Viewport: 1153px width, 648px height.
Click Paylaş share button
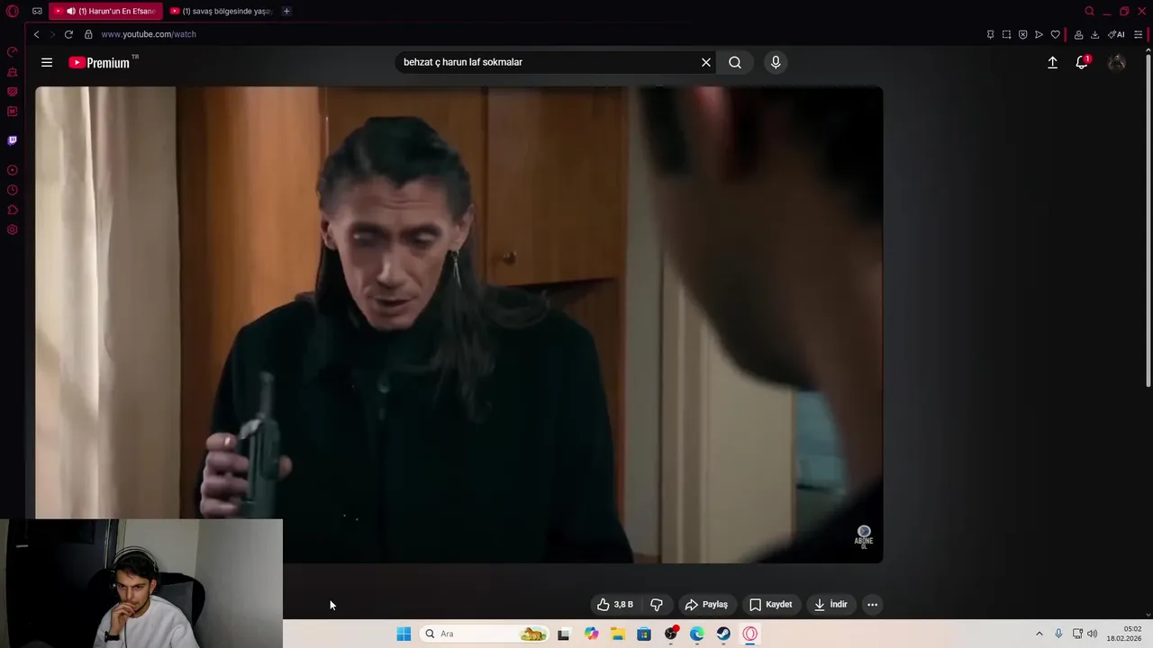[x=706, y=605]
